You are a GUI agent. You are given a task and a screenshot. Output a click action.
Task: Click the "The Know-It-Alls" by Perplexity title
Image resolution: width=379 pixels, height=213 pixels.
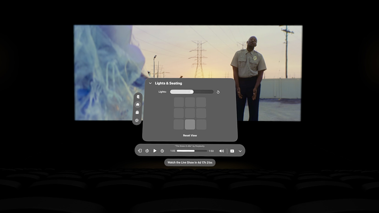(190, 146)
